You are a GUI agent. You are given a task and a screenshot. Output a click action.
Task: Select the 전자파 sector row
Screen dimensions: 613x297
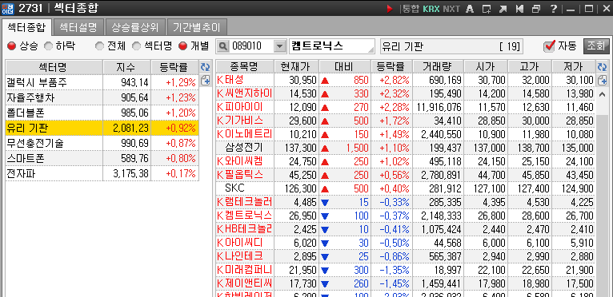102,173
